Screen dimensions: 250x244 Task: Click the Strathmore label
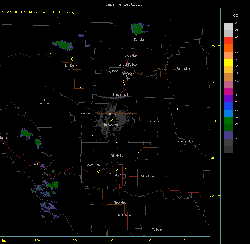pos(150,176)
